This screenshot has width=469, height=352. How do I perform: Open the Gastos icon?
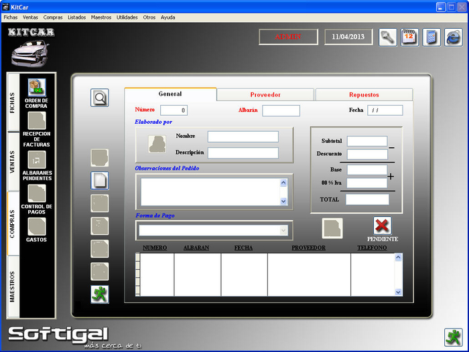click(x=37, y=226)
